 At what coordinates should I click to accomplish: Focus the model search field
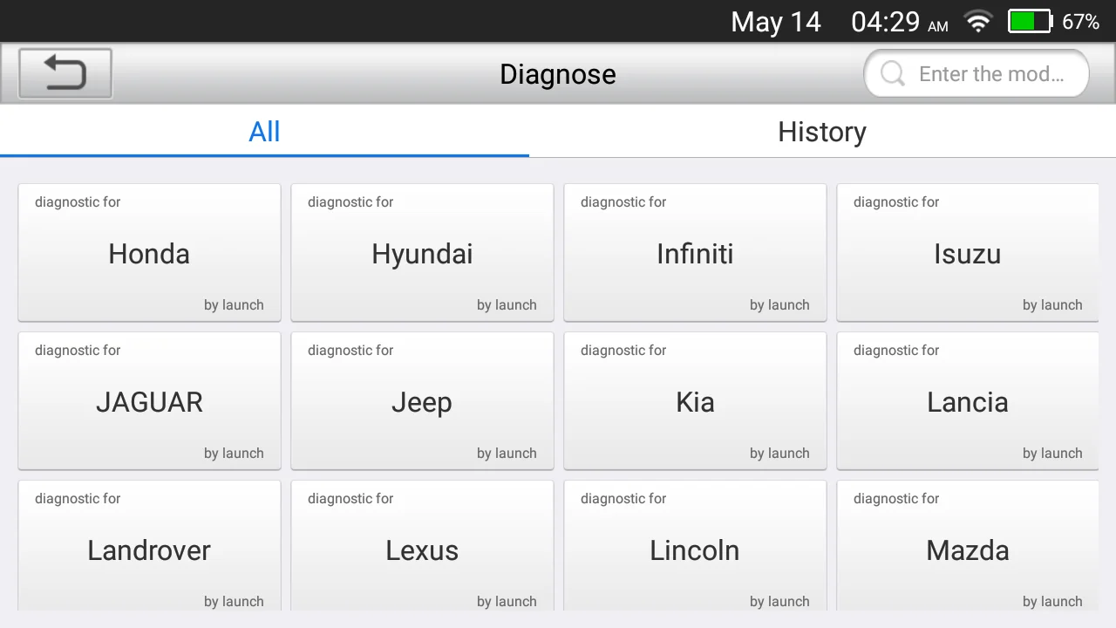976,74
